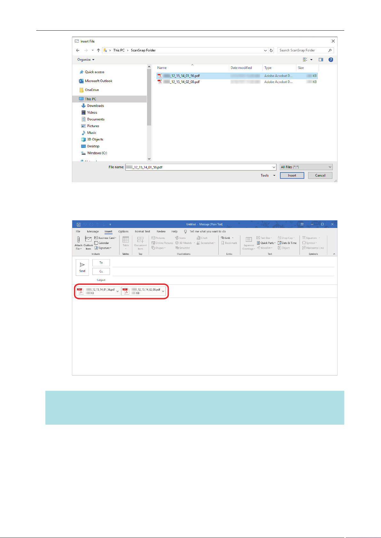Click ScanSnap Folder in address path
This screenshot has width=381, height=538.
coord(143,50)
